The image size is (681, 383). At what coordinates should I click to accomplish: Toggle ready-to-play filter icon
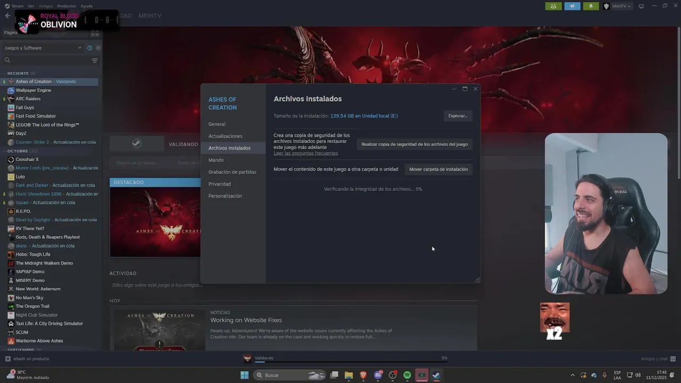(x=98, y=48)
